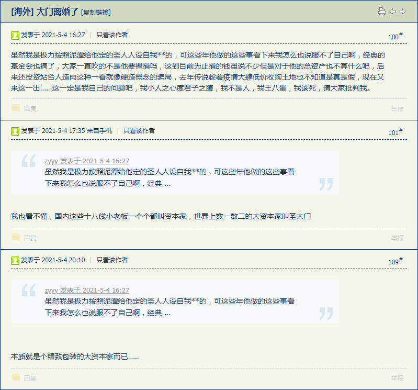Screen dimensions: 418x390
Task: Open quoted zyyy post link in post 101
Action: click(x=87, y=161)
